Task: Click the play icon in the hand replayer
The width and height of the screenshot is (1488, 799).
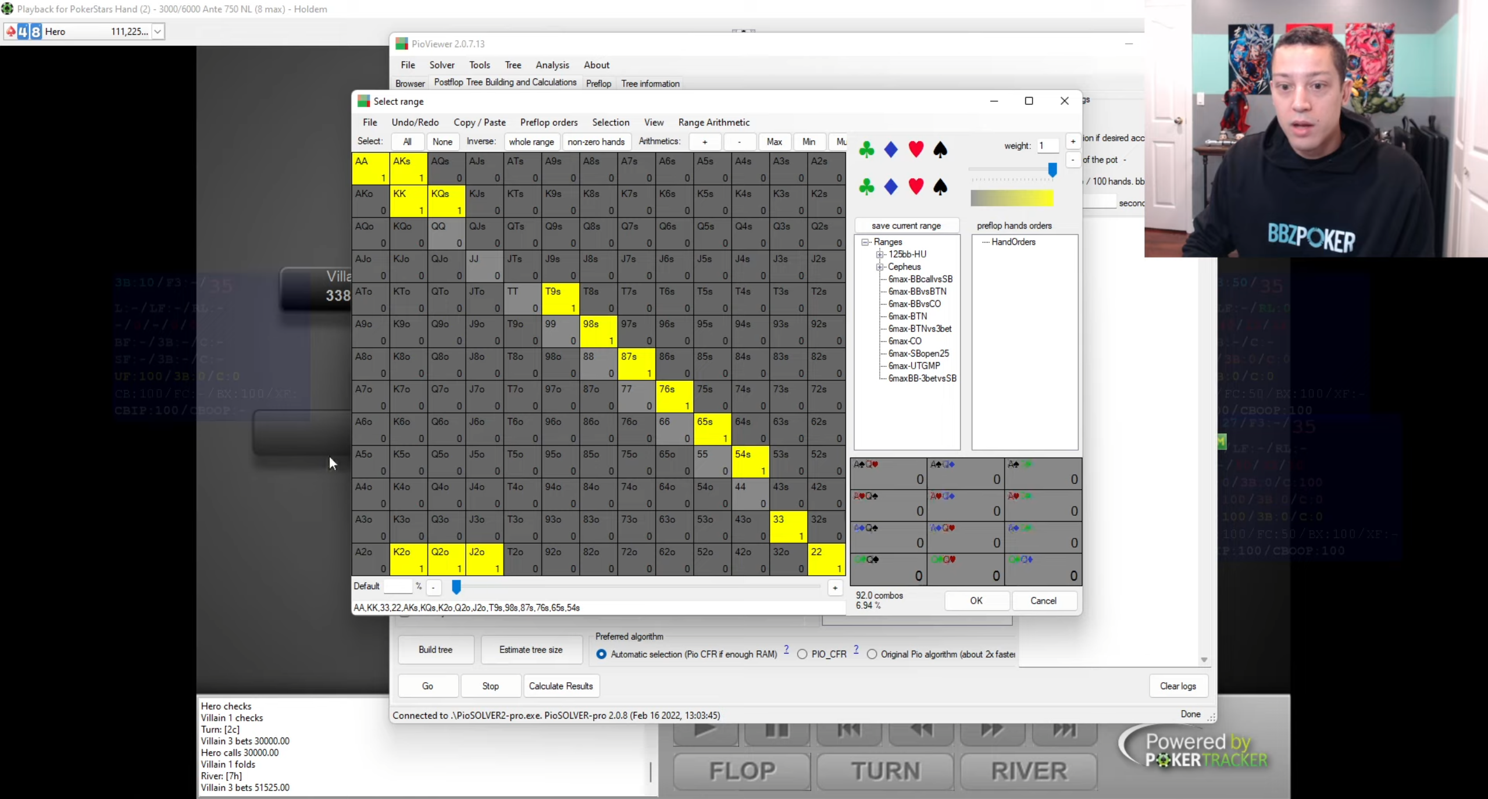Action: point(705,732)
